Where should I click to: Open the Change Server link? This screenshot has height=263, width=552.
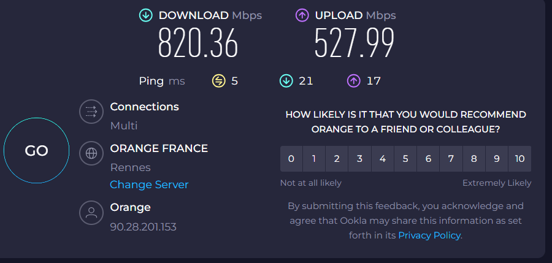(x=149, y=185)
